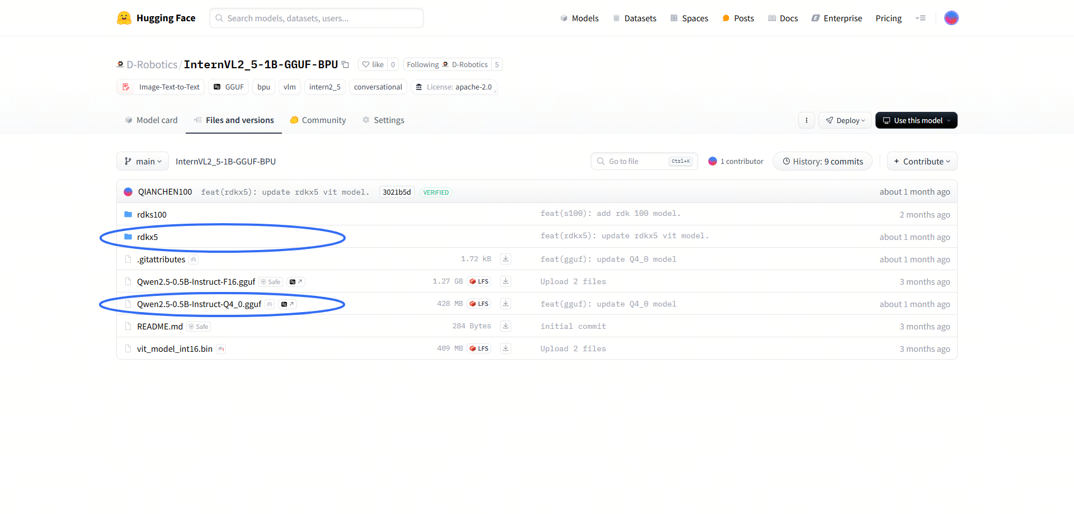This screenshot has height=514, width=1074.
Task: Open the rdkx5 folder
Action: (147, 237)
